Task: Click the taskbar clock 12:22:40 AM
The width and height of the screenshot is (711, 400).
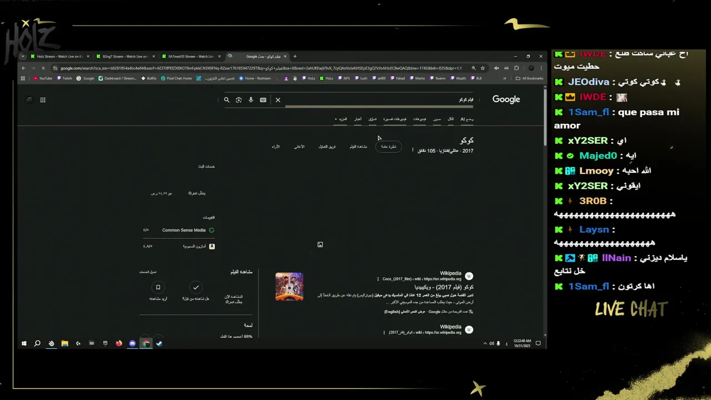Action: pyautogui.click(x=522, y=343)
